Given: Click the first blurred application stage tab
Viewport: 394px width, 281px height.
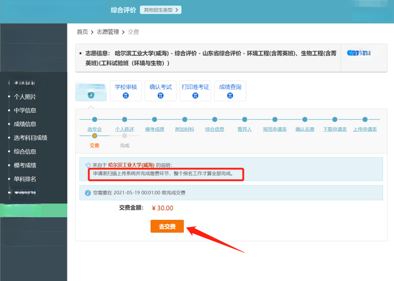Looking at the screenshot, I should 91,91.
